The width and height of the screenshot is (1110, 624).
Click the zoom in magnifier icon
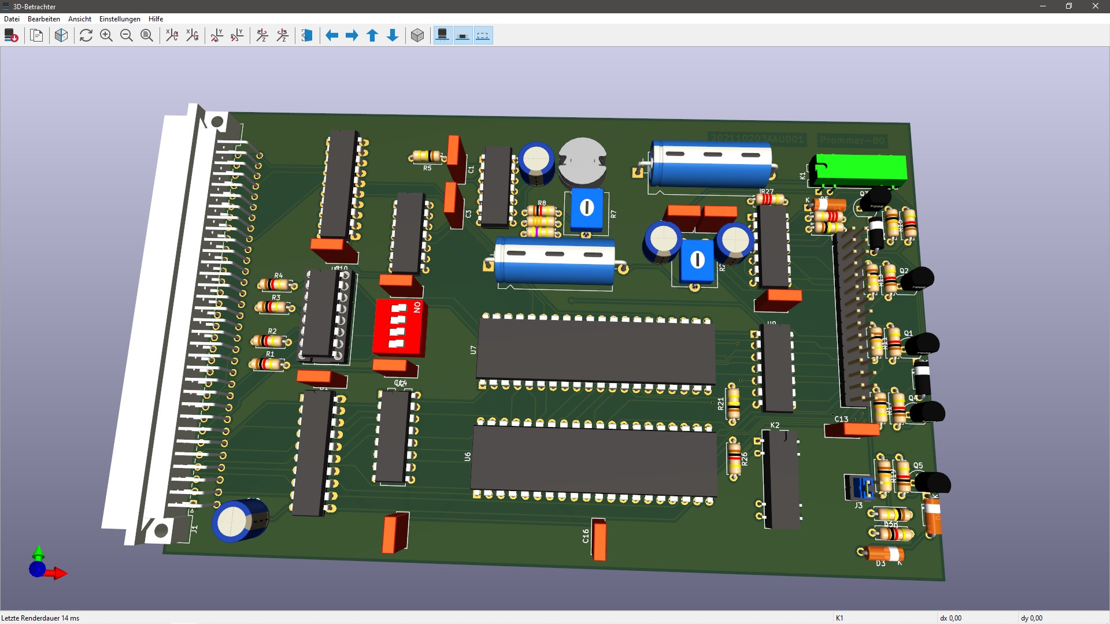(x=106, y=36)
